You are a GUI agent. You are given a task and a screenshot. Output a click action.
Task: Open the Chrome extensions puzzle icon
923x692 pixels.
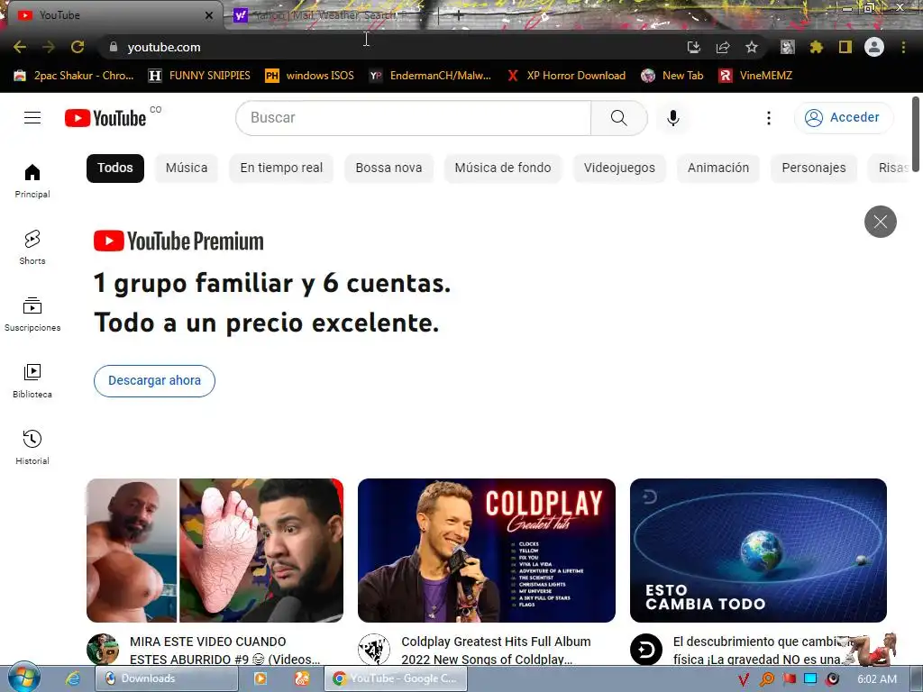coord(816,47)
